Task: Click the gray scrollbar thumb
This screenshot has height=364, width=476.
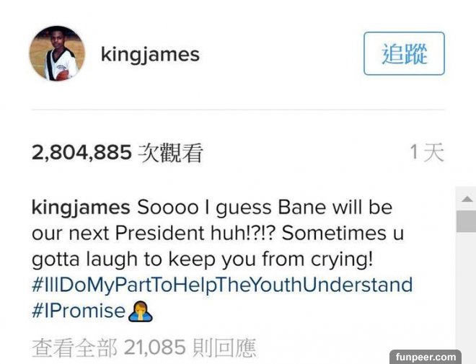Action: (x=467, y=221)
